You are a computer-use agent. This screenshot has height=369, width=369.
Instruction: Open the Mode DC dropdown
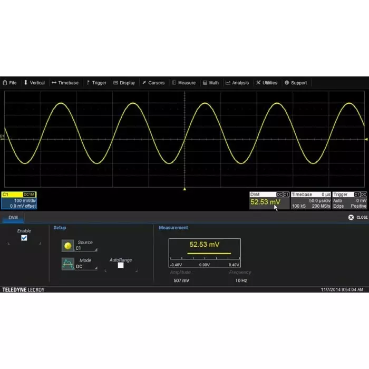[86, 266]
